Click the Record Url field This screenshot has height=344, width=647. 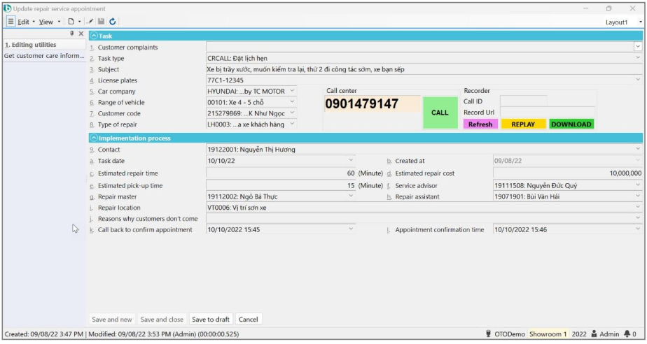[547, 112]
